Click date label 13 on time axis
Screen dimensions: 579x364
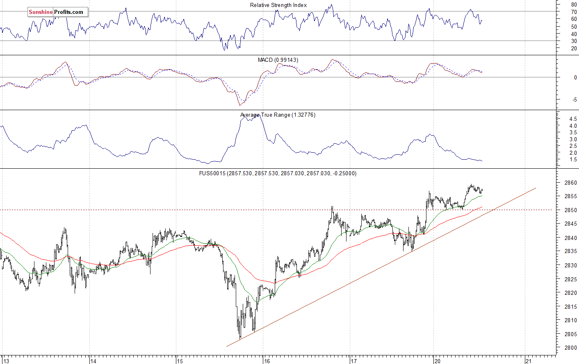point(5,361)
